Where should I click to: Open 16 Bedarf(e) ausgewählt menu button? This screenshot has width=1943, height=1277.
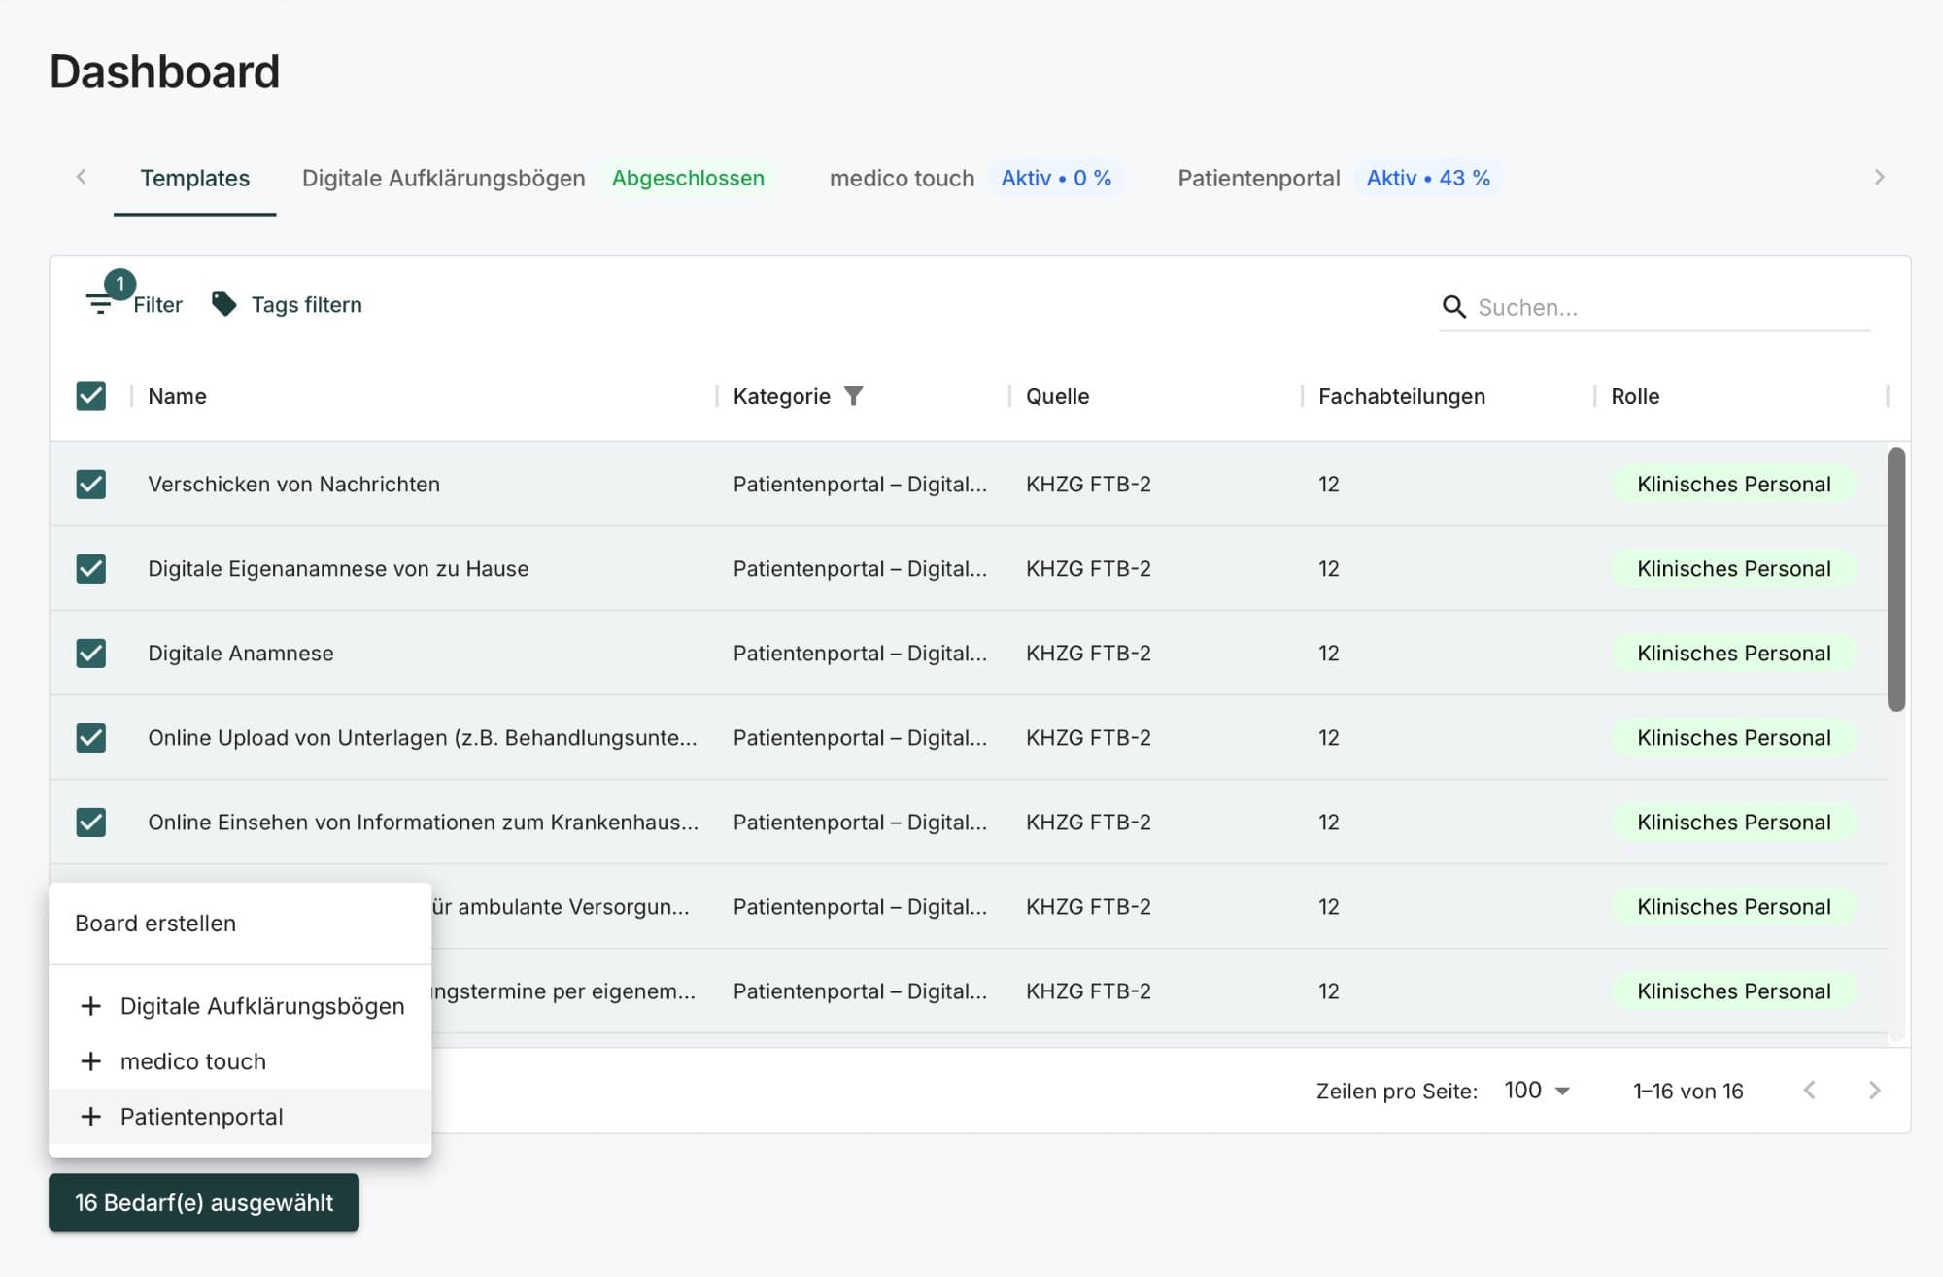click(x=204, y=1202)
